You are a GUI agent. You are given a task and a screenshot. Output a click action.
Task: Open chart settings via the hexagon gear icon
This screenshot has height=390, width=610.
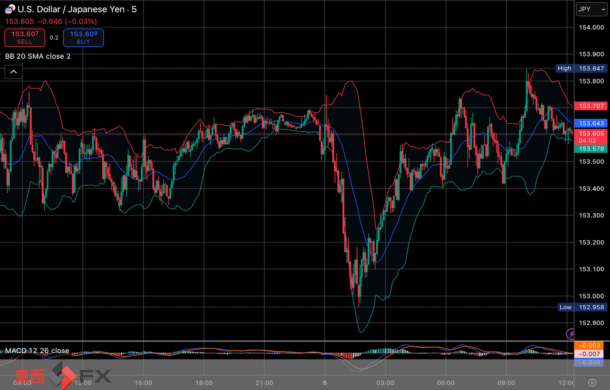click(592, 382)
